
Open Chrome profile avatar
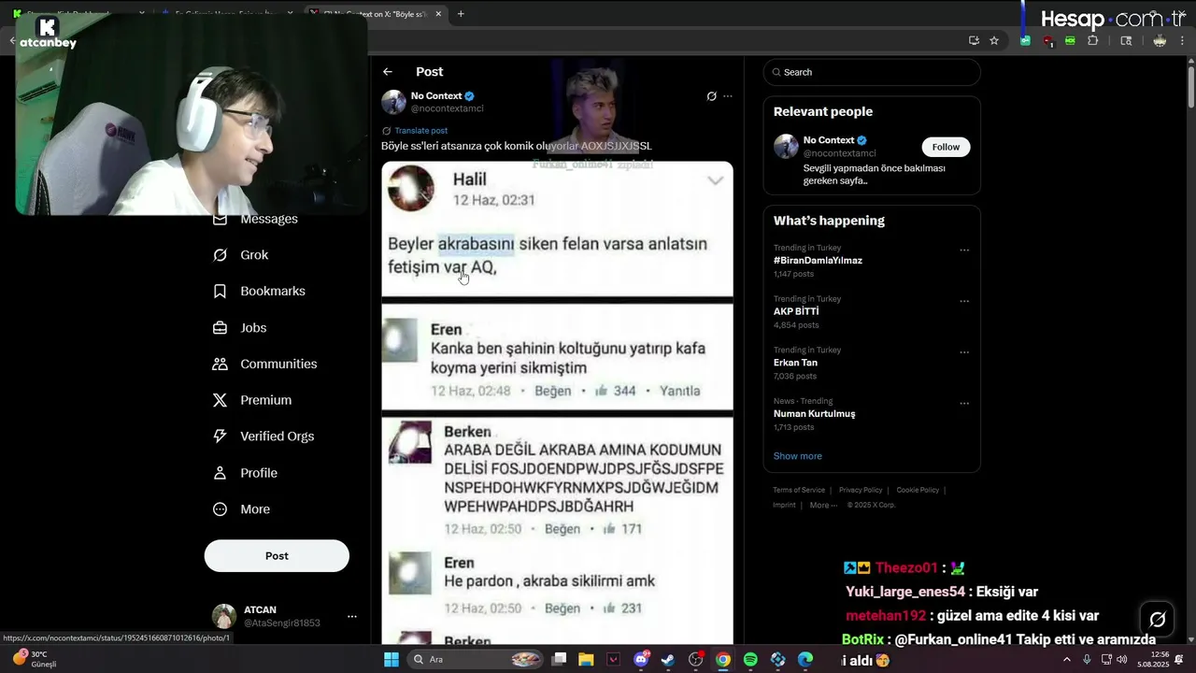coord(1160,41)
